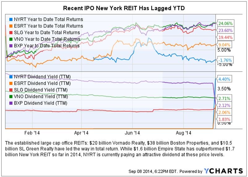Click the 1.83% SLG yield value label
Screen dimensions: 248x177
pos(224,120)
